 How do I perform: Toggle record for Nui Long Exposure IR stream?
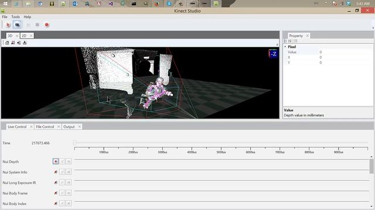(x=56, y=183)
